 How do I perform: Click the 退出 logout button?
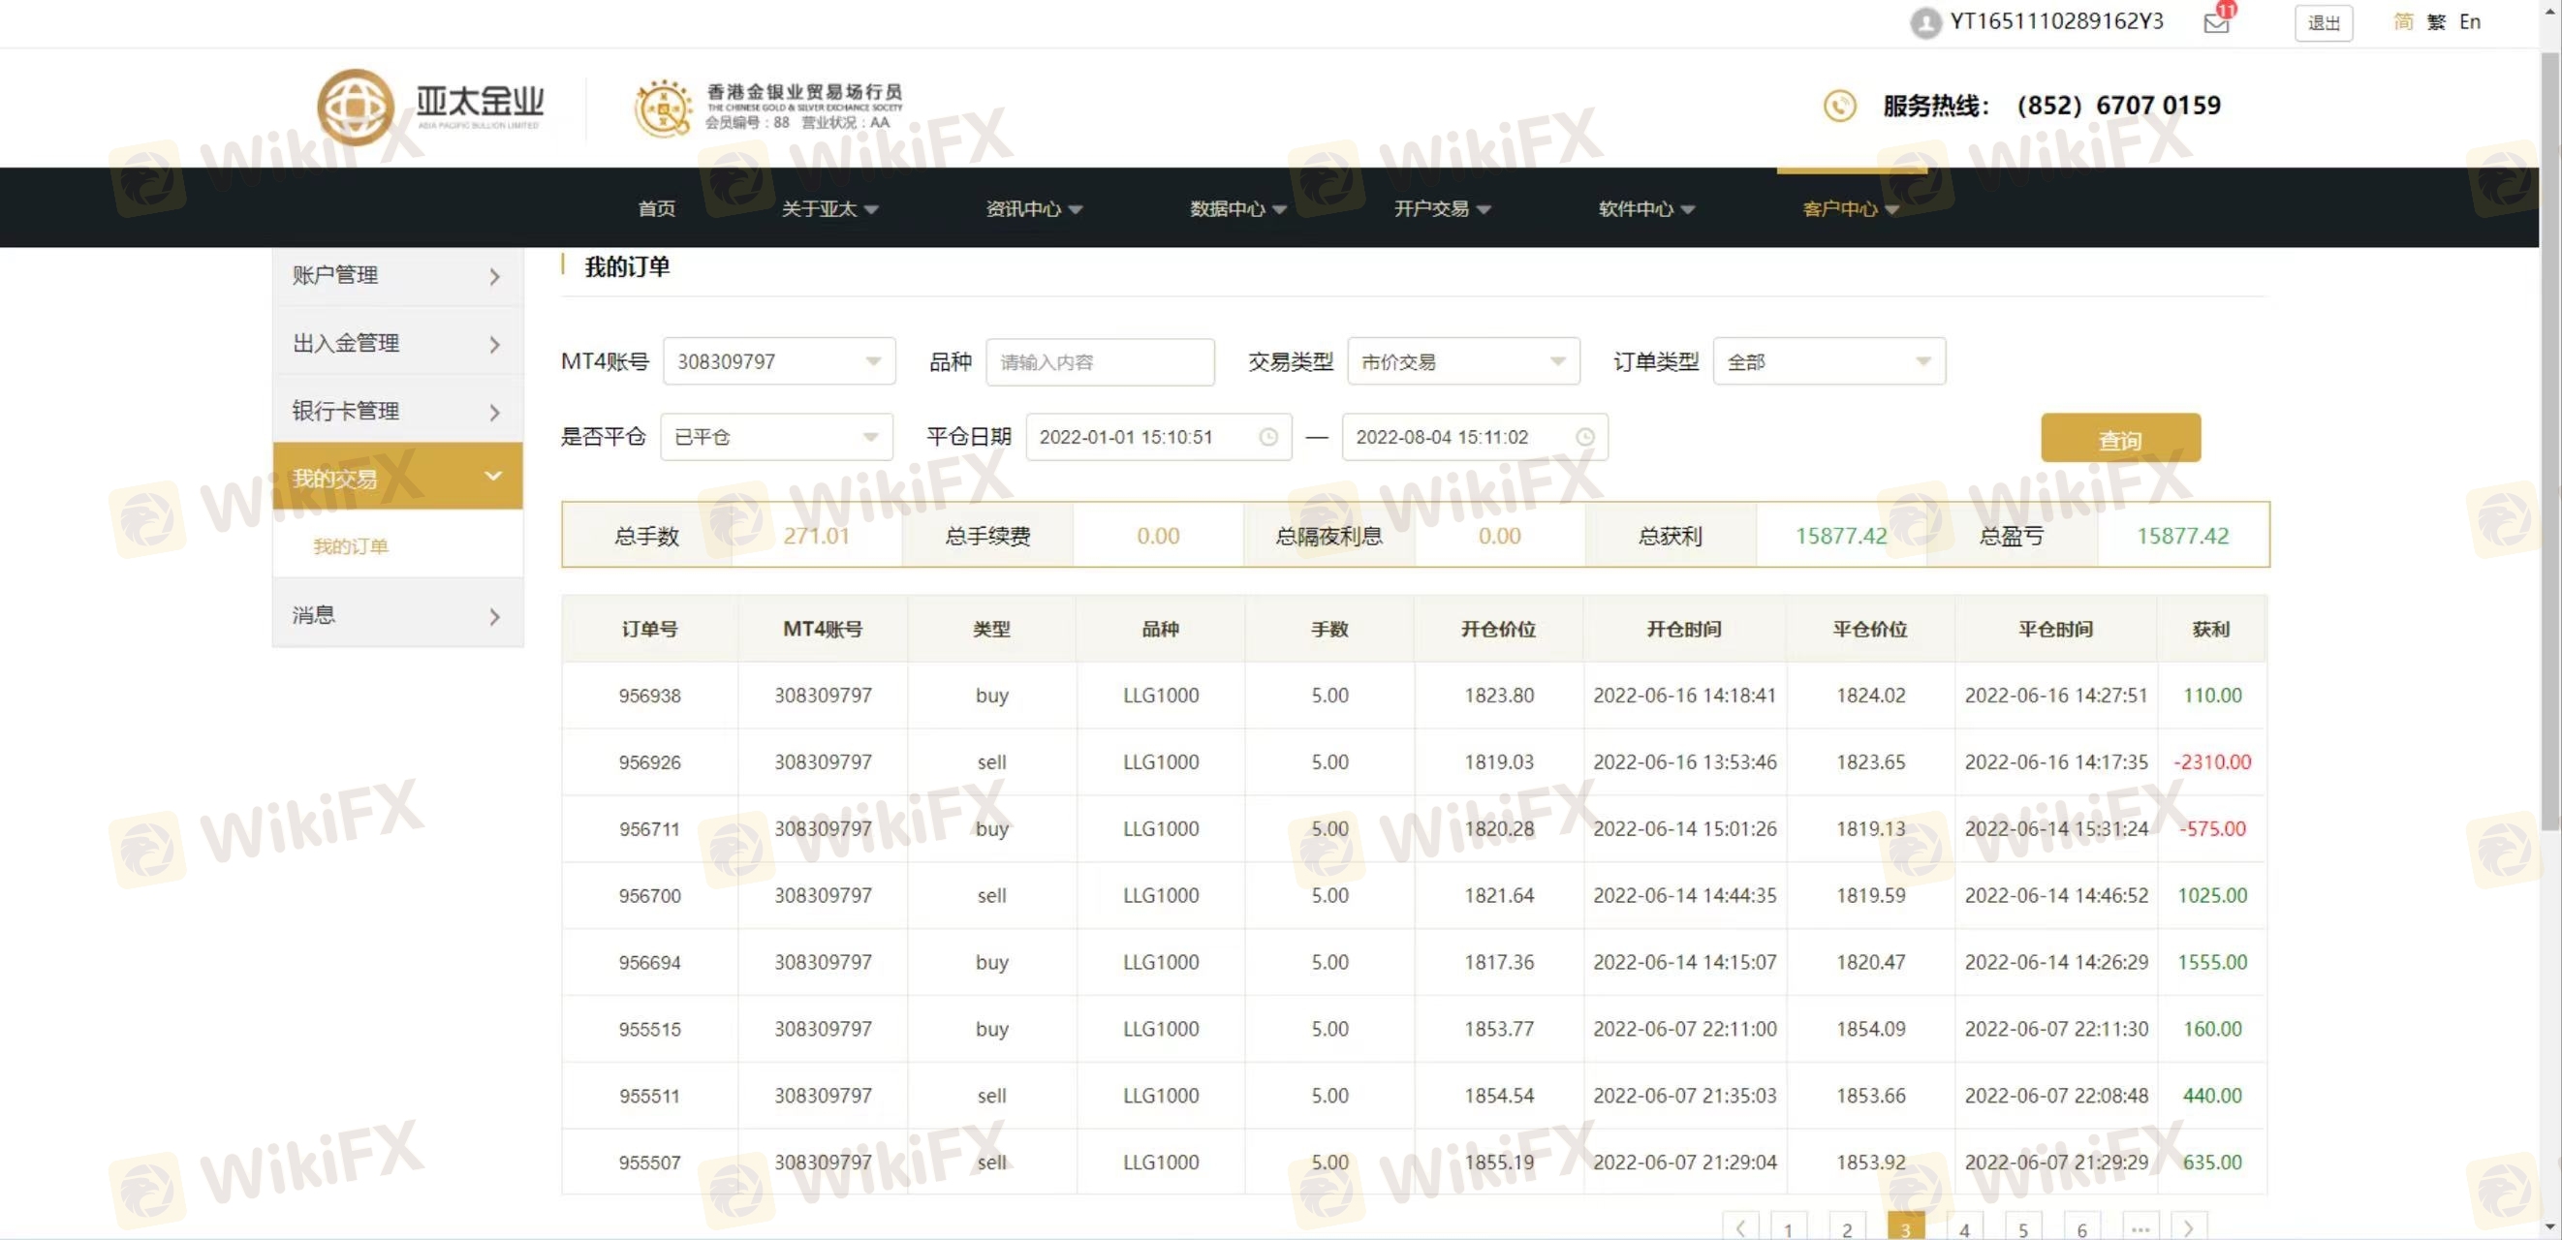[x=2323, y=23]
